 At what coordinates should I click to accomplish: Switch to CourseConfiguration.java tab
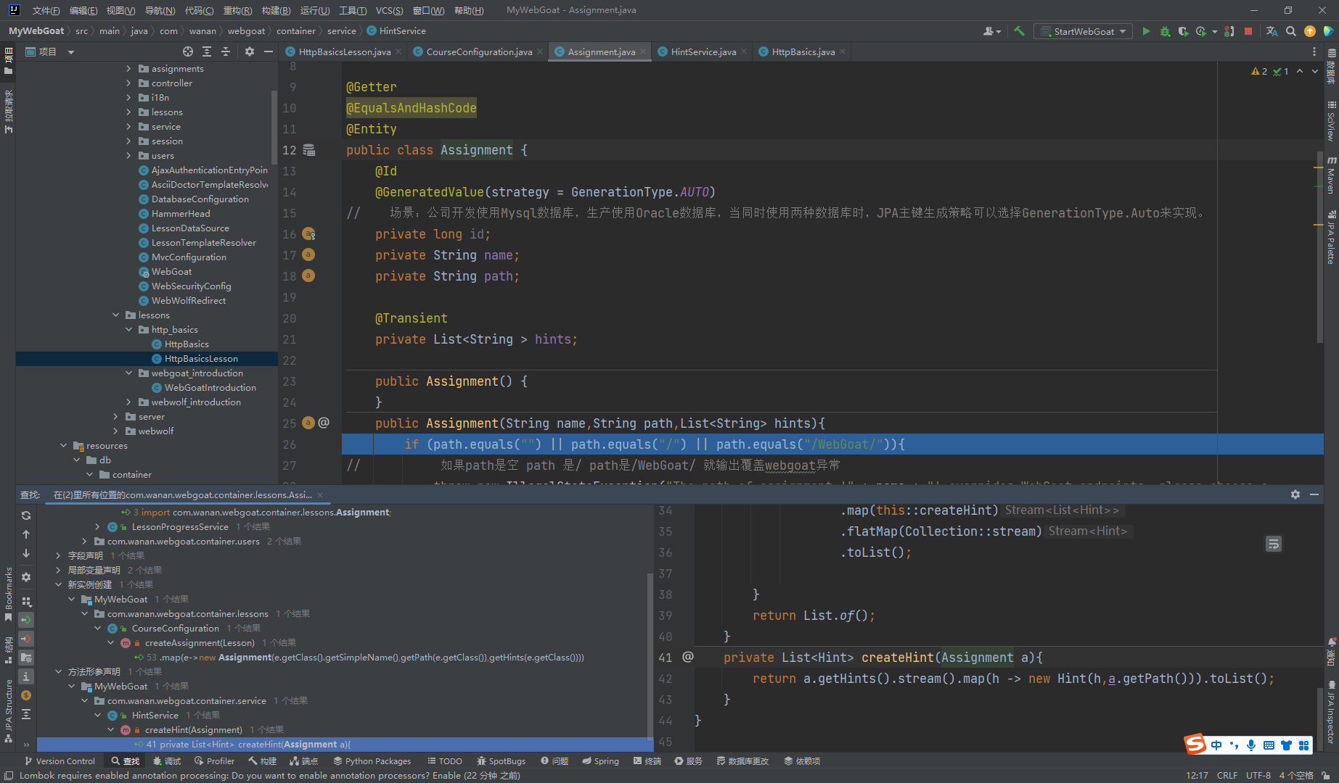coord(478,51)
